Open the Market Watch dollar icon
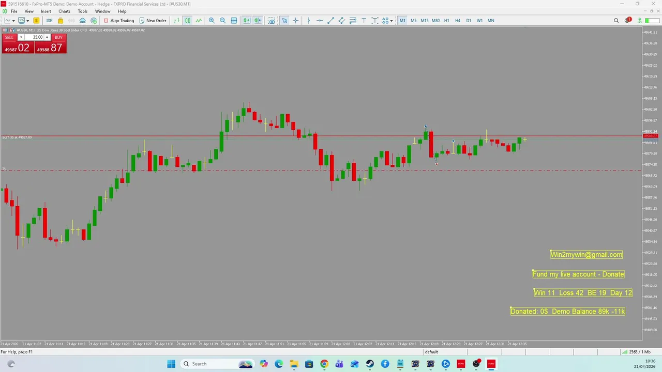Image resolution: width=662 pixels, height=372 pixels. tap(36, 21)
